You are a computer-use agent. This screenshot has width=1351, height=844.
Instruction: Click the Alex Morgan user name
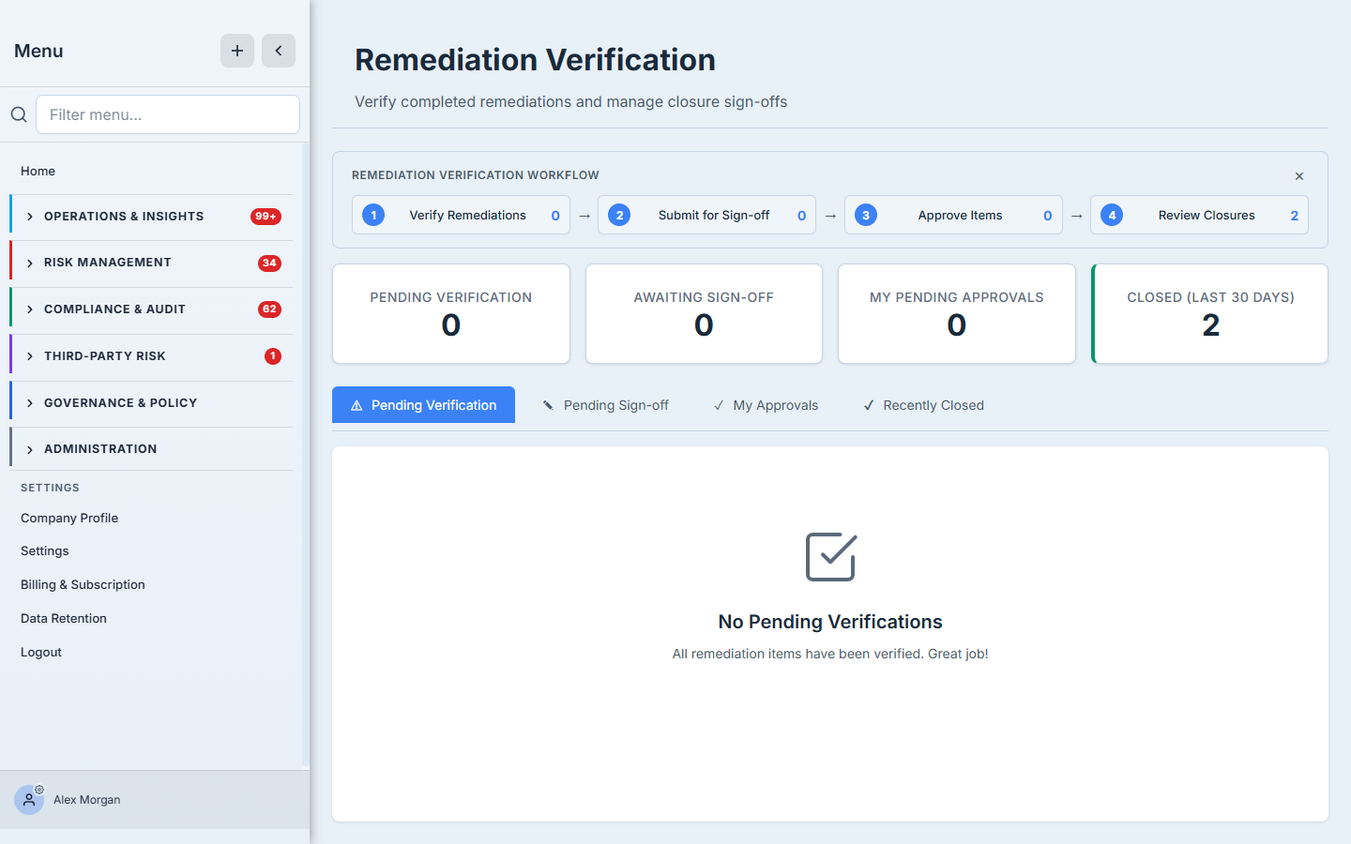87,800
